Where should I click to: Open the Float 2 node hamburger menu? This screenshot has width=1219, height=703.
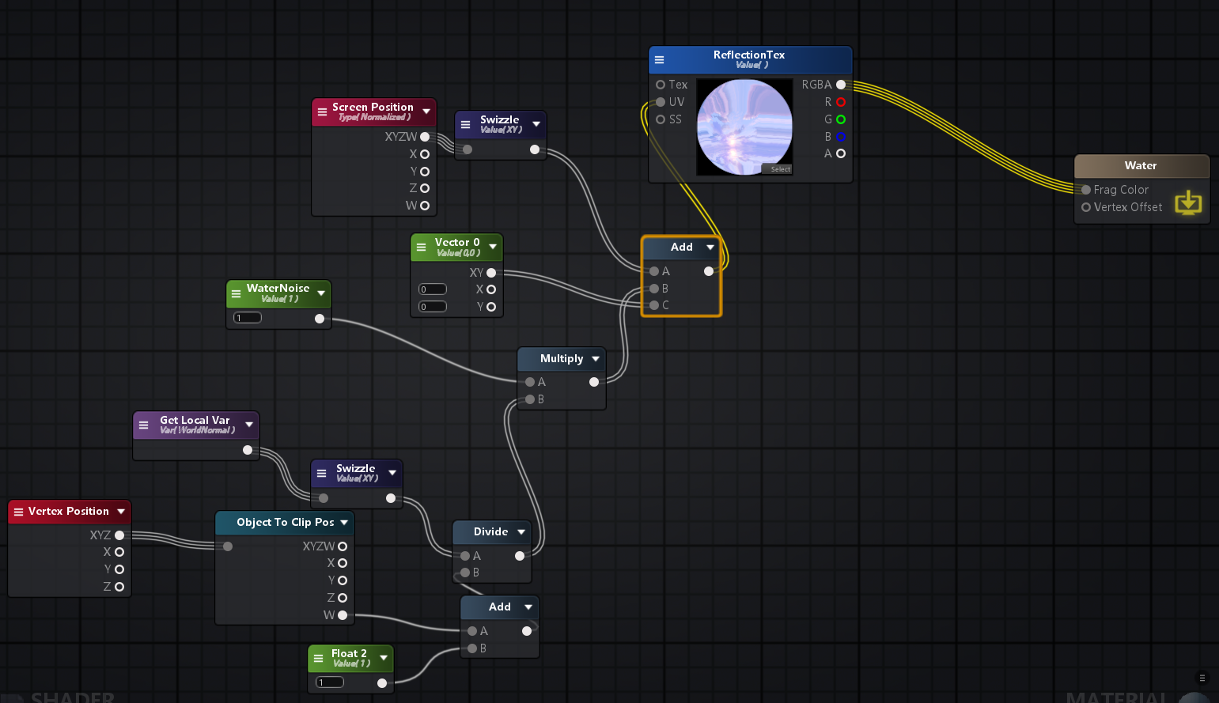318,658
